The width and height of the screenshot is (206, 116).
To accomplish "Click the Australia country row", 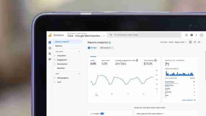I will pos(180,92).
